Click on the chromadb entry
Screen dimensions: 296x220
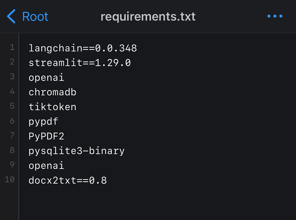point(52,92)
